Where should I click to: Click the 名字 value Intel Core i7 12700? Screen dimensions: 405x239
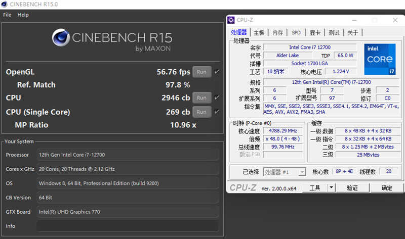(310, 47)
